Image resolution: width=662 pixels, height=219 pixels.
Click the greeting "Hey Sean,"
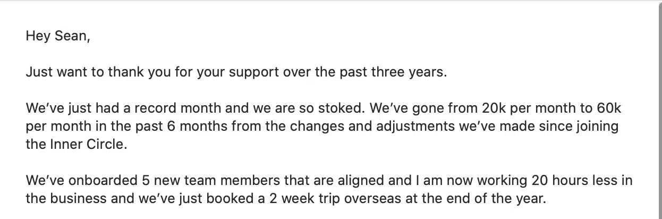tap(58, 37)
